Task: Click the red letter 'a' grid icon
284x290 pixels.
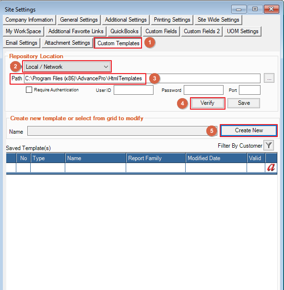Action: tap(271, 167)
